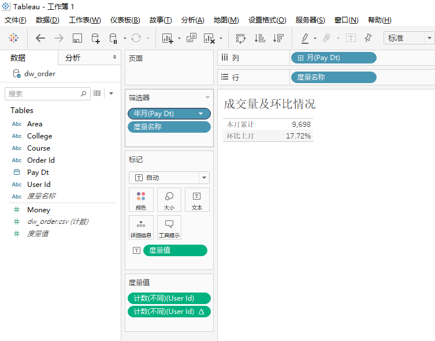
Task: Open dropdown next to clear sheet icon
Action: (221, 38)
